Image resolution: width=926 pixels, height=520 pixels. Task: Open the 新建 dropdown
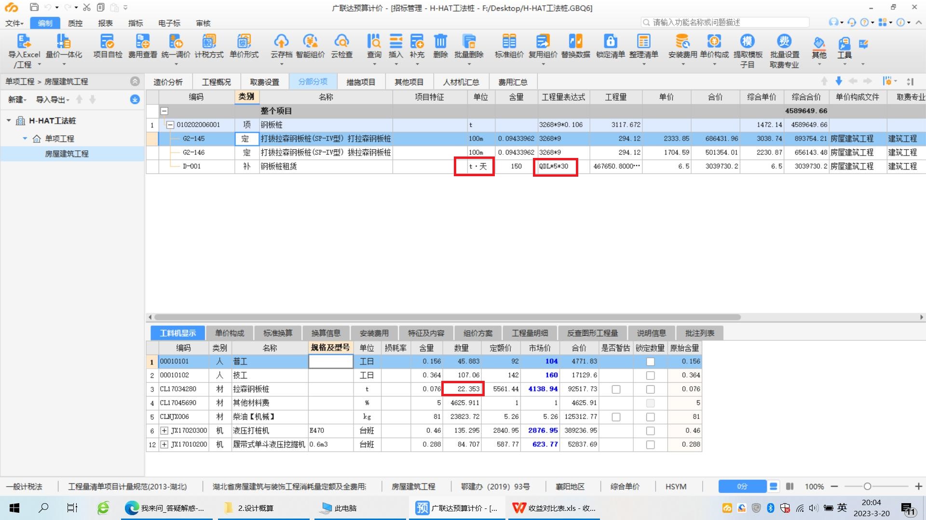click(x=17, y=100)
